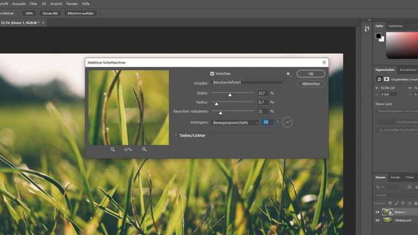418x235 pixels.
Task: Switch to the Kanäle tab
Action: (395, 177)
